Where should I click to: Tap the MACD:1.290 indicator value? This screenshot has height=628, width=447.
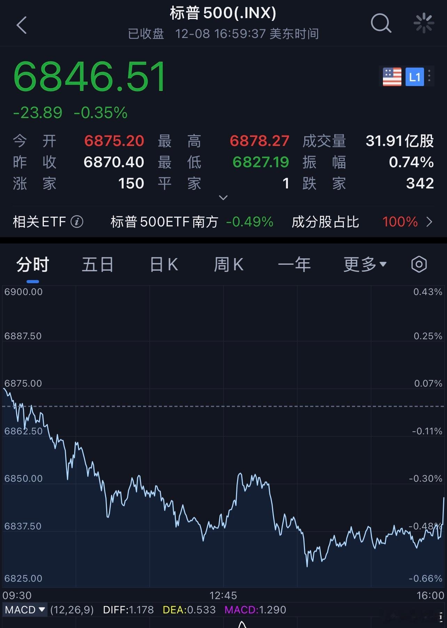coord(255,610)
